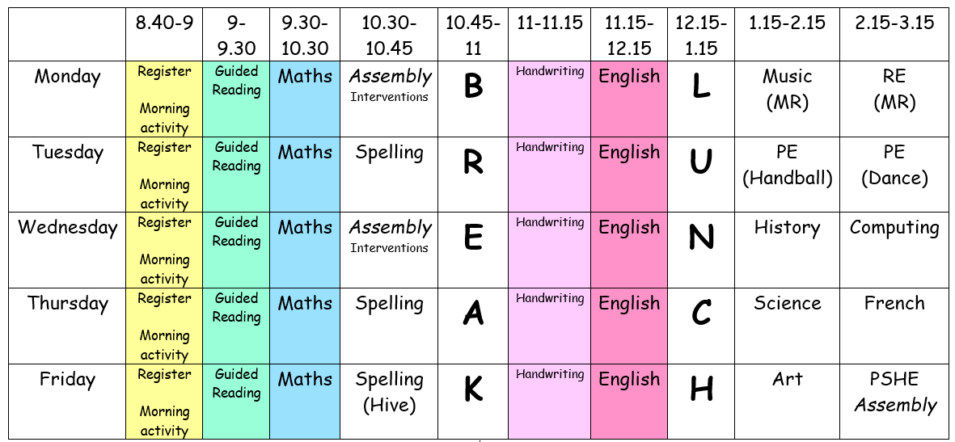Select the Tuesday PE (Handball) cell

pyautogui.click(x=787, y=175)
